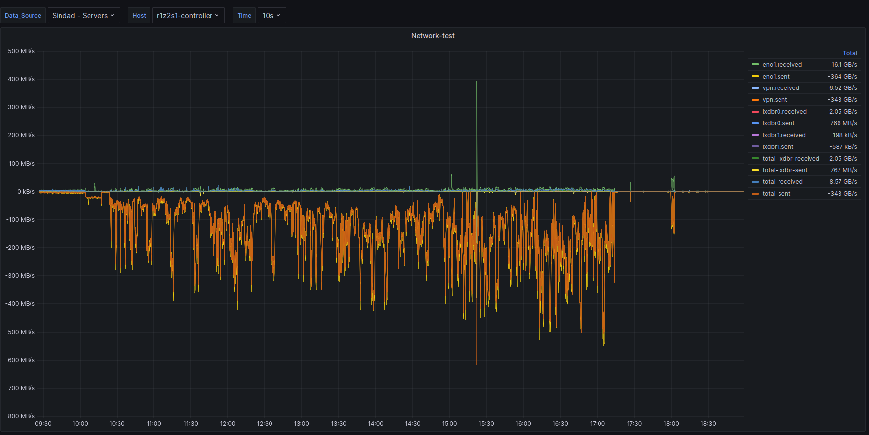Viewport: 869px width, 435px height.
Task: Click the yellow swatch beside total-lxdbr-sent
Action: [x=755, y=170]
